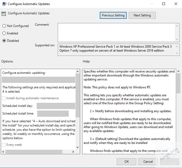Click the Options pane scroll up arrow
This screenshot has width=182, height=168.
tap(77, 71)
